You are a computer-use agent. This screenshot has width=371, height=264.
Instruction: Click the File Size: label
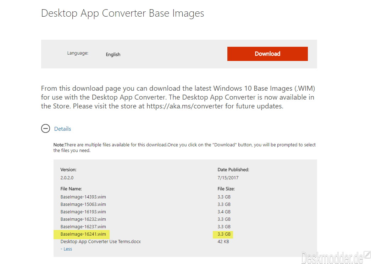(x=226, y=189)
